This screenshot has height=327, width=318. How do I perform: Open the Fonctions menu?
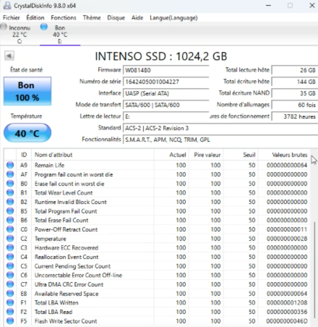coord(64,18)
